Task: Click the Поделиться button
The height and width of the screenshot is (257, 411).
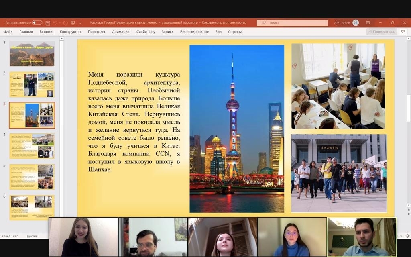Action: (x=382, y=31)
